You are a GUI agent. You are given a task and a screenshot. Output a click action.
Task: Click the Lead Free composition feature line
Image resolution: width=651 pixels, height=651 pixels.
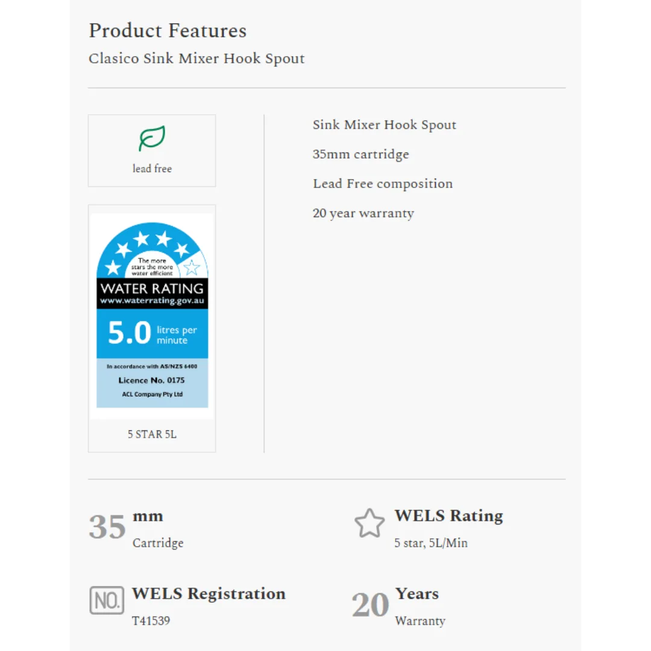[382, 184]
